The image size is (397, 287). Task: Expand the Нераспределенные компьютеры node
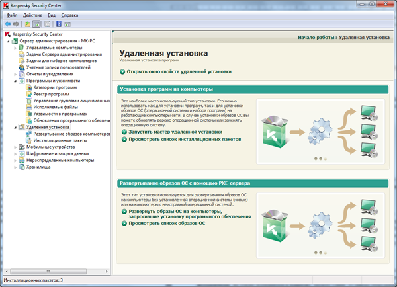tap(15, 161)
